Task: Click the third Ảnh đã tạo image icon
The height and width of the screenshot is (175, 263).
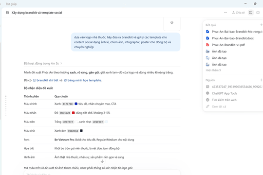Action: click(x=207, y=65)
